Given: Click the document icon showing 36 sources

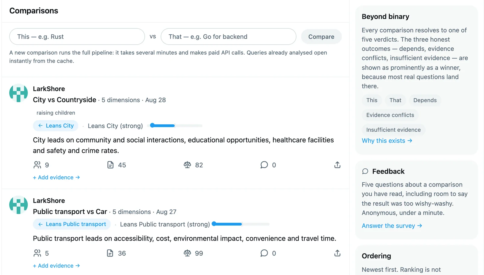Looking at the screenshot, I should tap(110, 253).
